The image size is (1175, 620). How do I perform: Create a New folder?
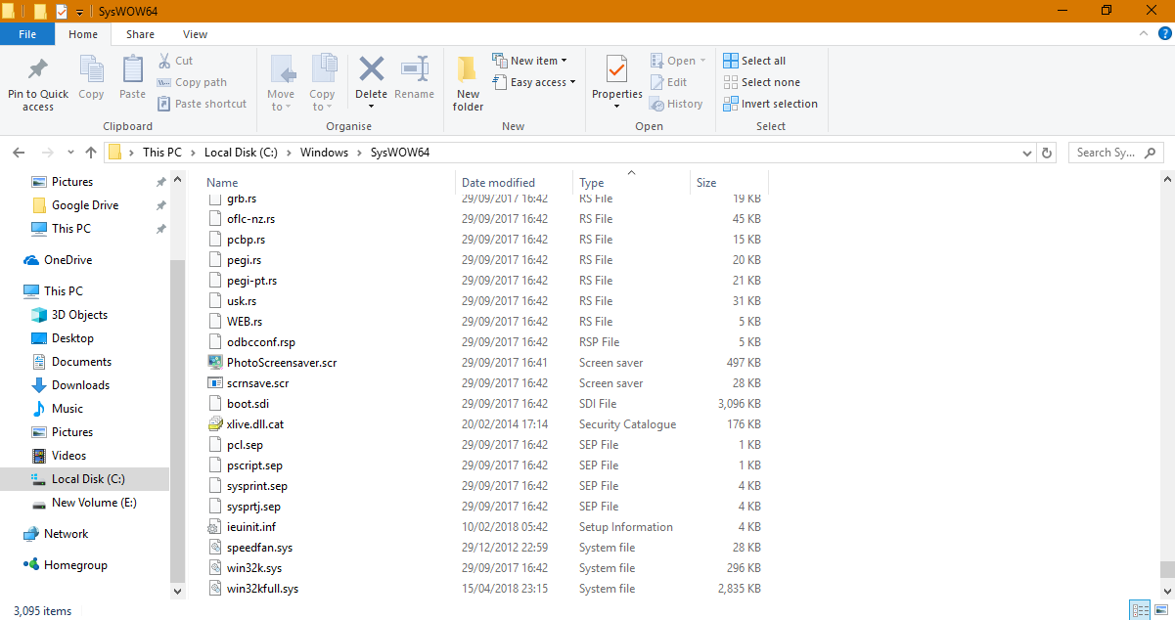click(468, 83)
